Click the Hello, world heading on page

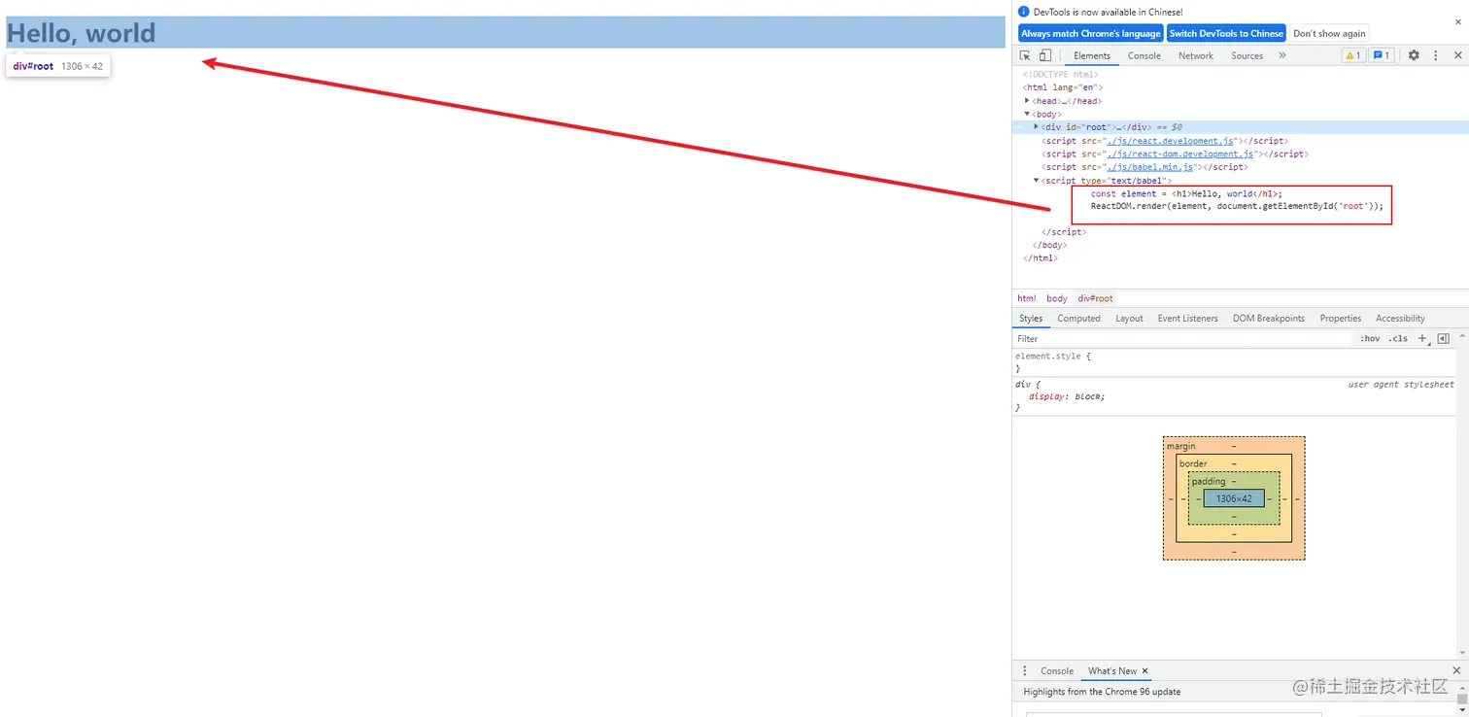click(81, 33)
